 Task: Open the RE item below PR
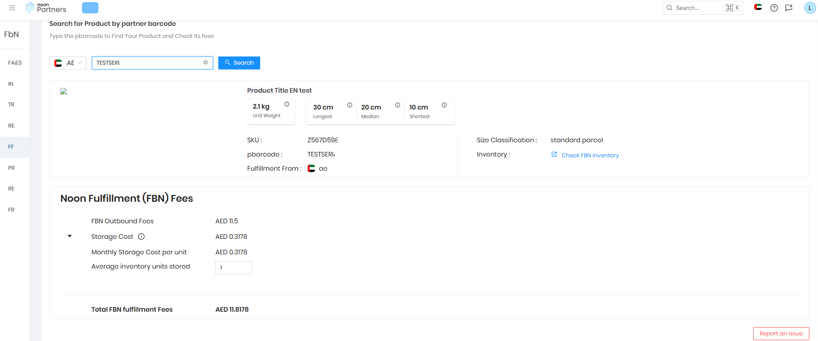[15, 189]
